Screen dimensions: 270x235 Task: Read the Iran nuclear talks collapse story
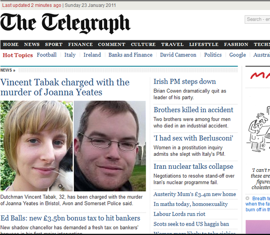click(x=193, y=167)
